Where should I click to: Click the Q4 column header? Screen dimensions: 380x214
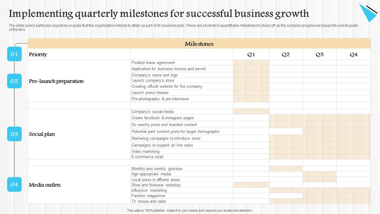point(354,54)
